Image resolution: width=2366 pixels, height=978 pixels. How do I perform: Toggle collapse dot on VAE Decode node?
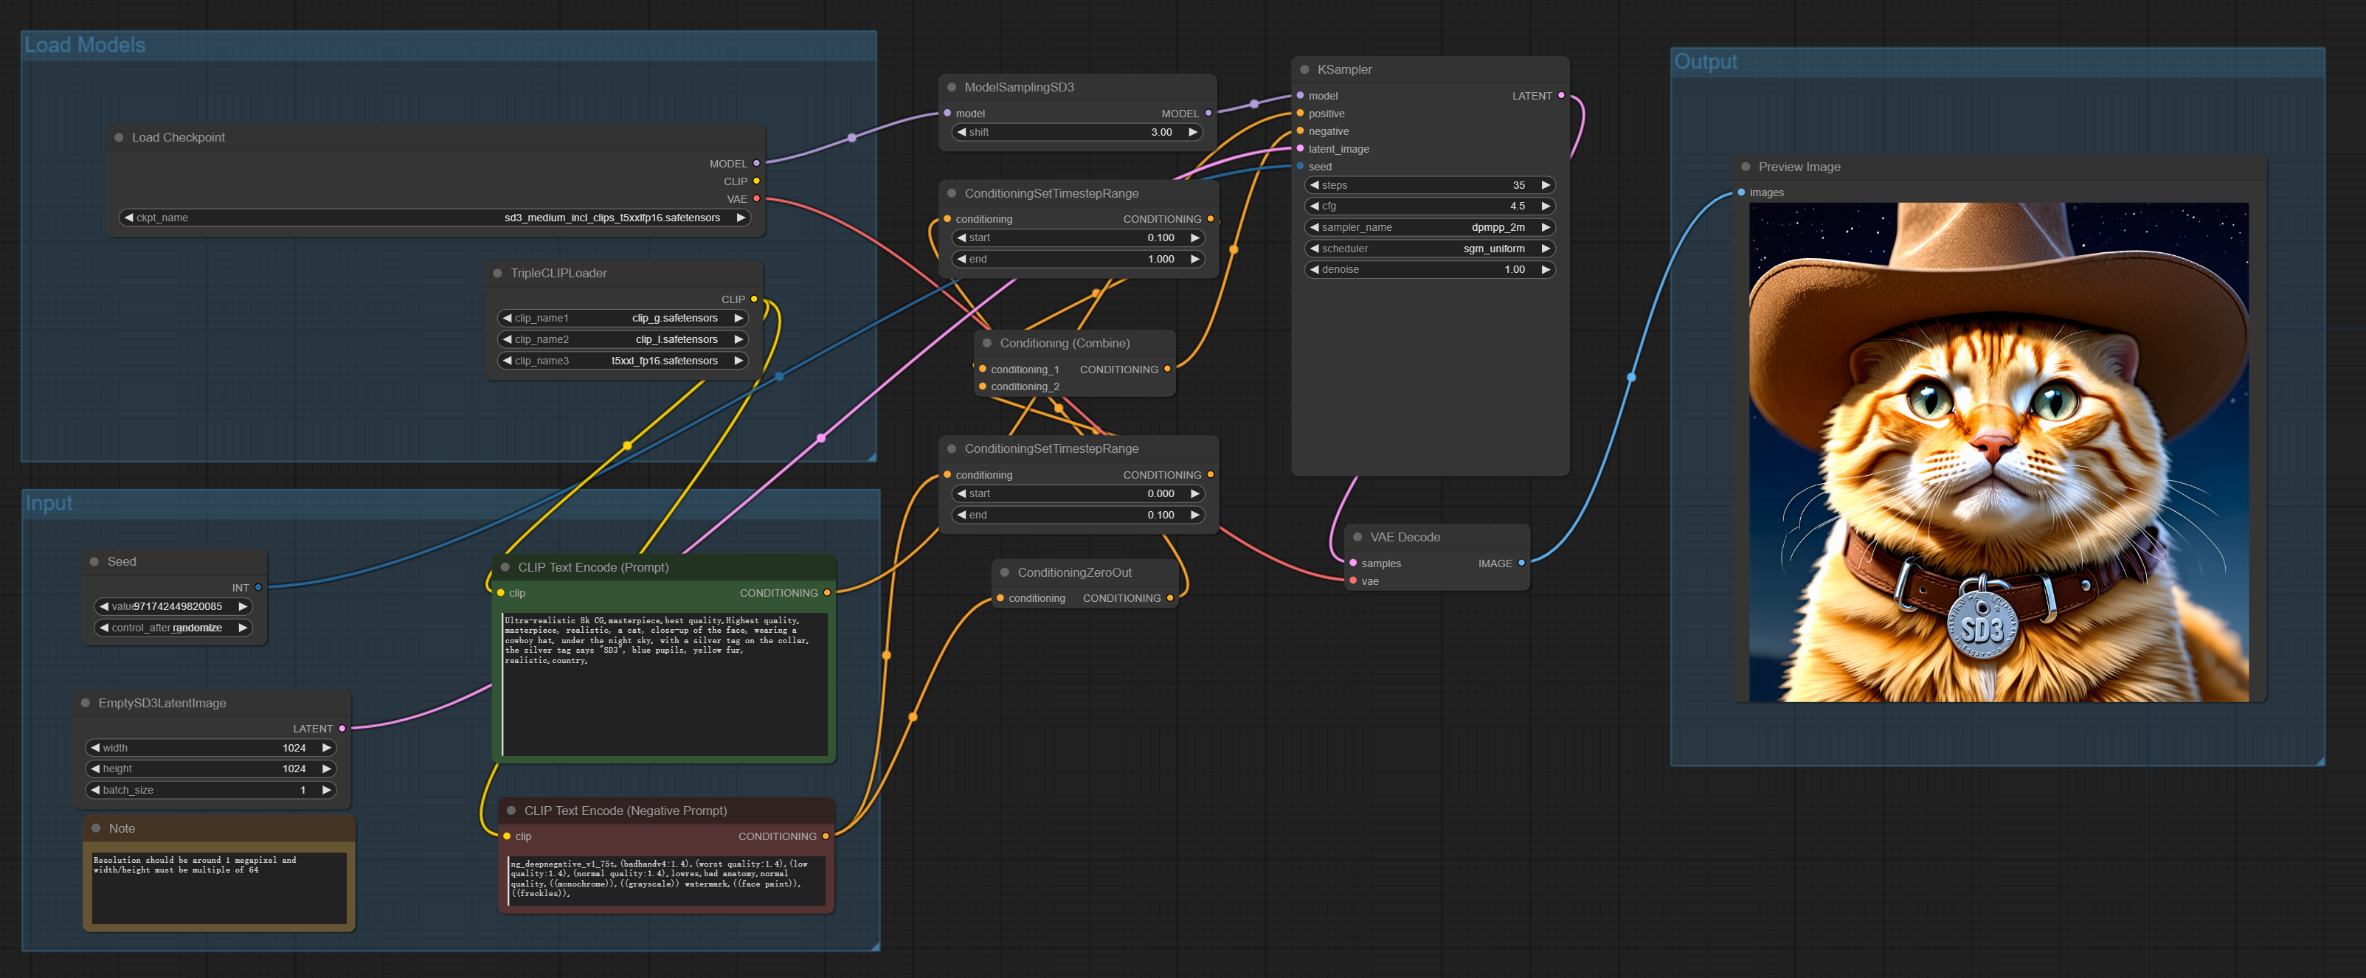(1357, 537)
